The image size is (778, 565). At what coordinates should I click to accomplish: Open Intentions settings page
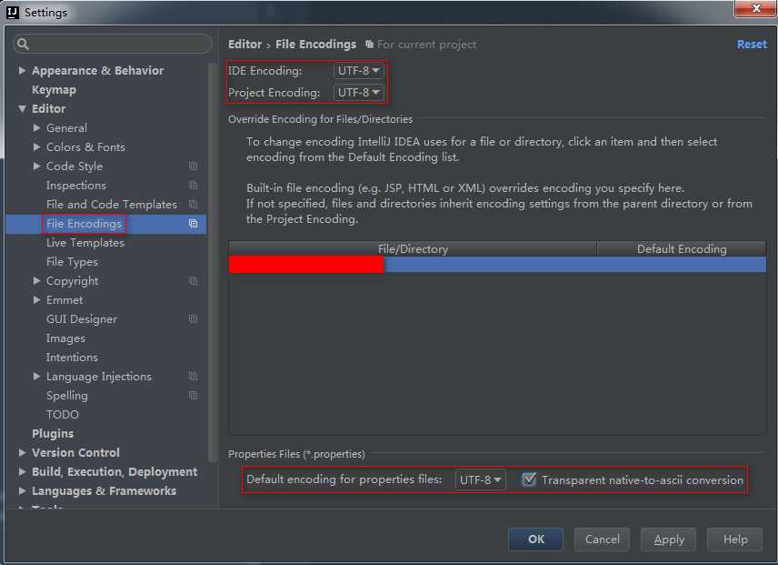(x=72, y=358)
